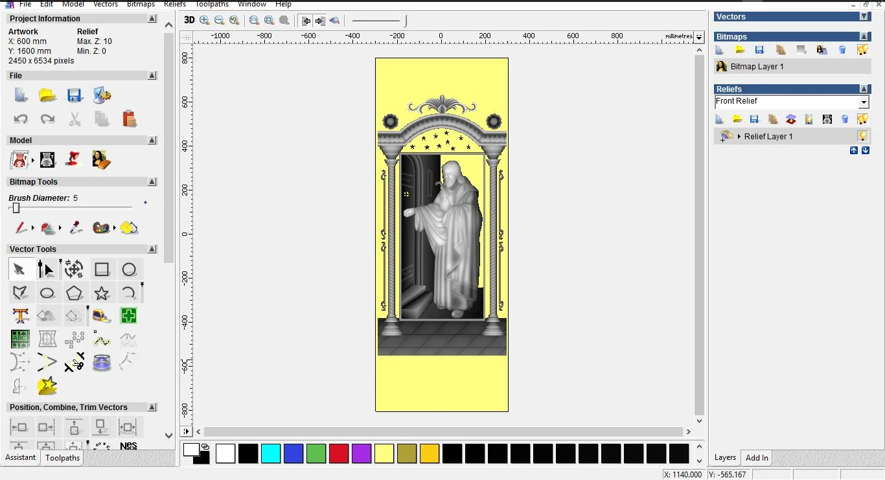Screen dimensions: 885x480
Task: Open the Front Relief dropdown
Action: (x=863, y=102)
